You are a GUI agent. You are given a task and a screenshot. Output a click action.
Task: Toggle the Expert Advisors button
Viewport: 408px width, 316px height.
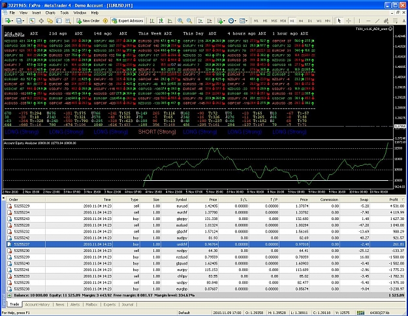[127, 21]
